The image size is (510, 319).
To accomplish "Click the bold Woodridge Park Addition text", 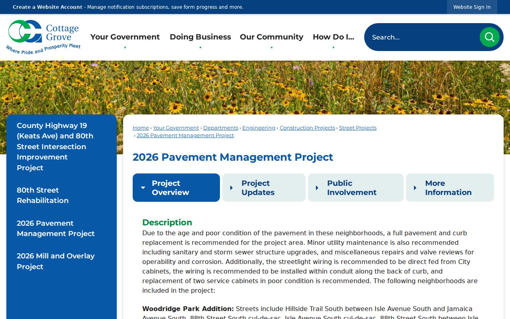I will tap(188, 309).
